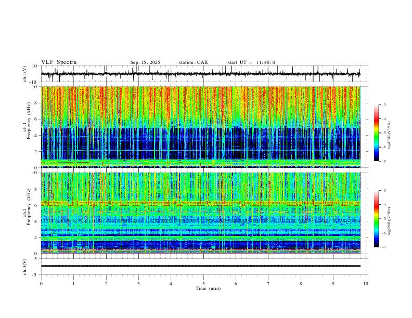Click the "ch.1(V)" axis label
This screenshot has width=412, height=318.
25,74
